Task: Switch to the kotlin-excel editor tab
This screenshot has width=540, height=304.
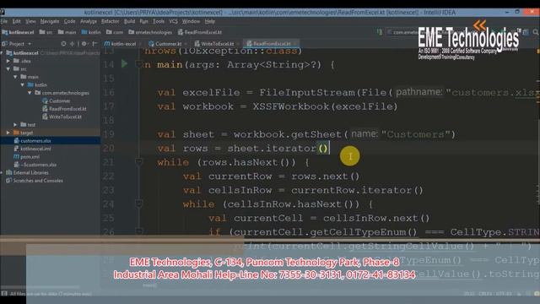Action: 121,44
